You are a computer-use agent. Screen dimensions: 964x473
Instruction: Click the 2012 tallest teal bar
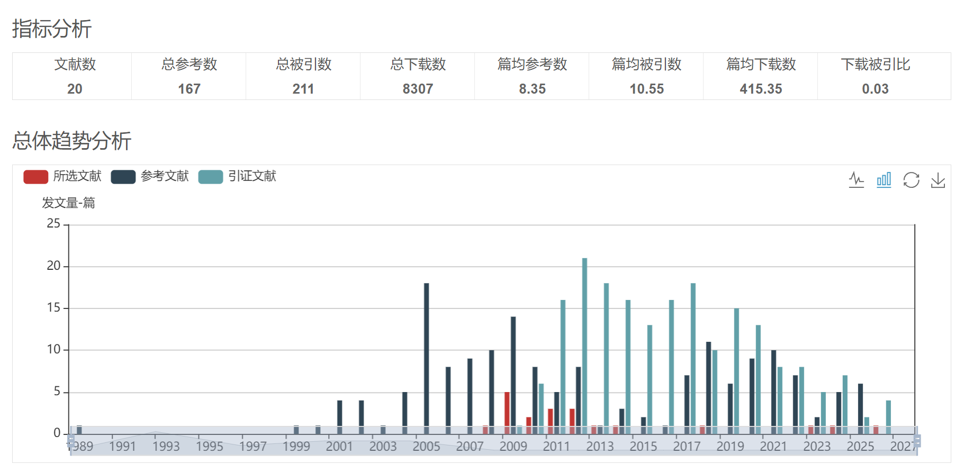[584, 346]
